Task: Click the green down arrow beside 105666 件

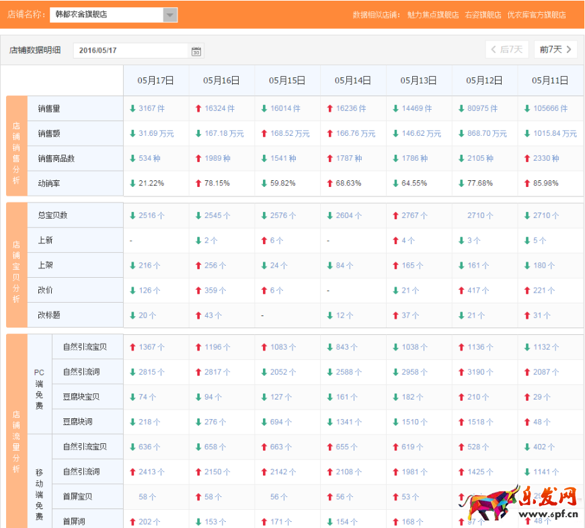Action: coord(527,108)
